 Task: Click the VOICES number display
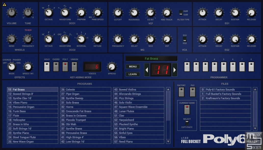[92, 67]
